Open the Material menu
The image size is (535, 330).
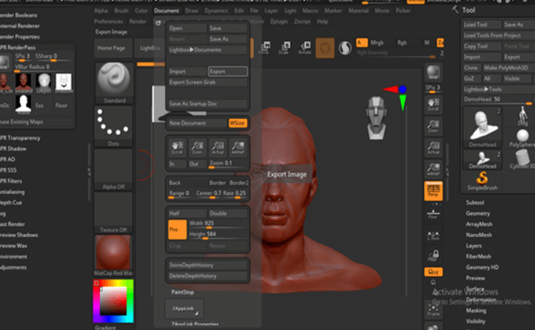coord(358,10)
